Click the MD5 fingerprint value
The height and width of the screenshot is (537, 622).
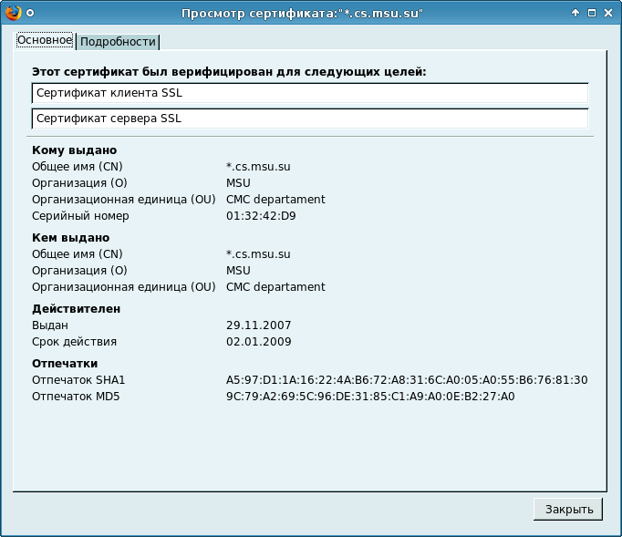[x=370, y=397]
